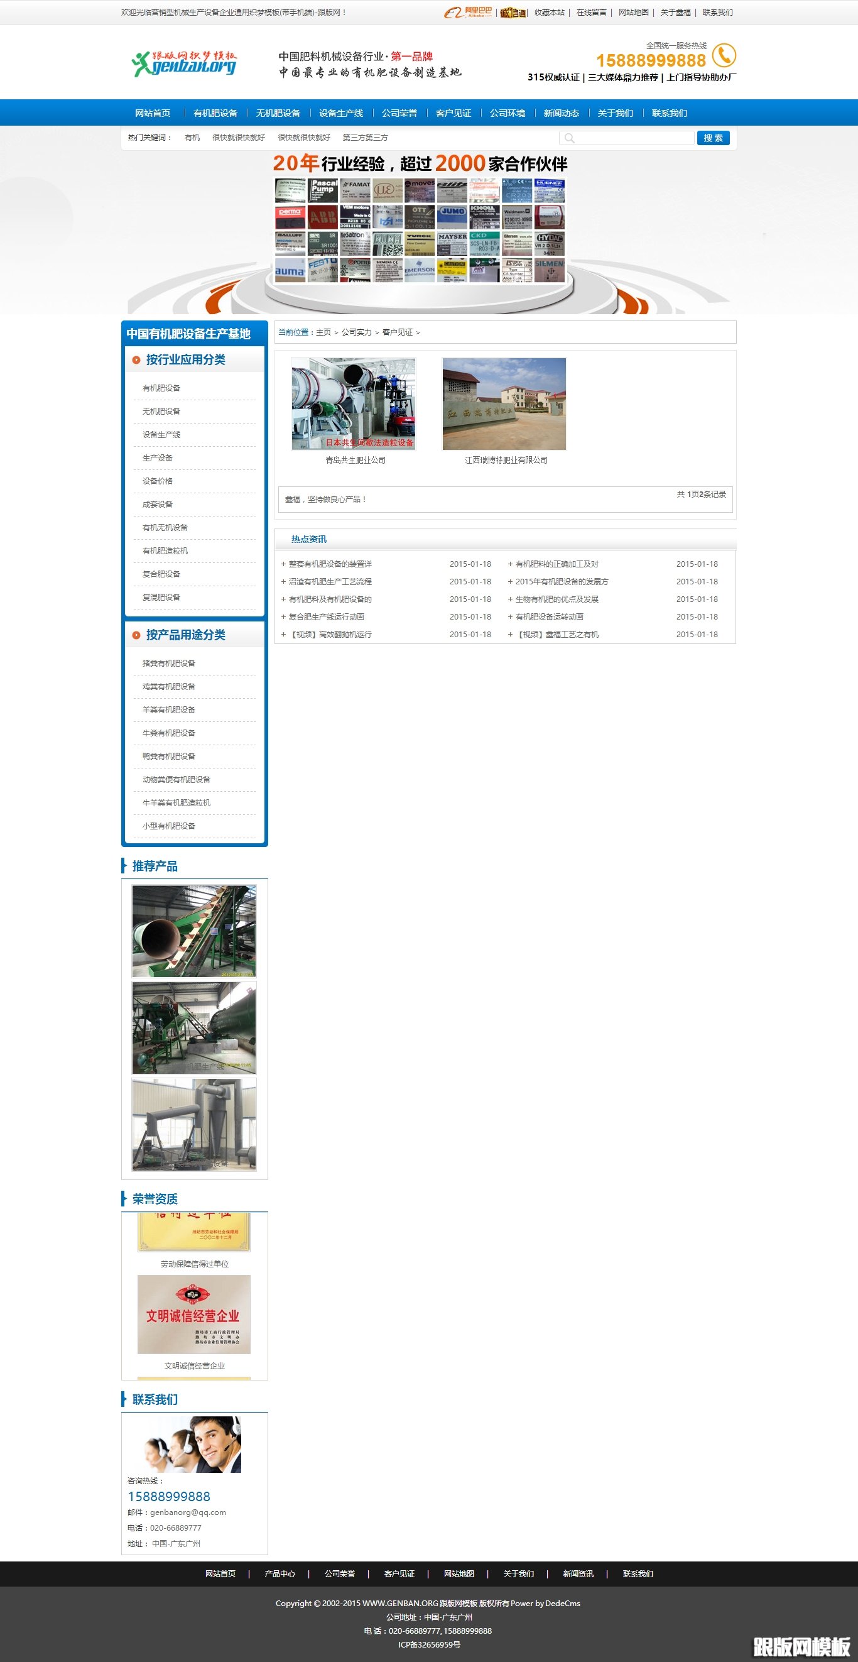Click the search keyword input field

click(633, 138)
